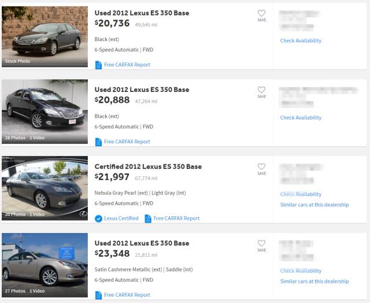Image resolution: width=370 pixels, height=303 pixels.
Task: Click the Lexus Certified checkmark badge icon
Action: pos(98,219)
